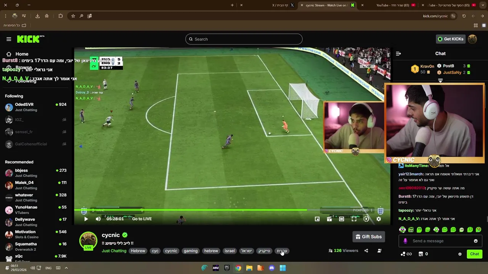Bookmark this page with star icon
The width and height of the screenshot is (488, 274).
tap(73, 16)
